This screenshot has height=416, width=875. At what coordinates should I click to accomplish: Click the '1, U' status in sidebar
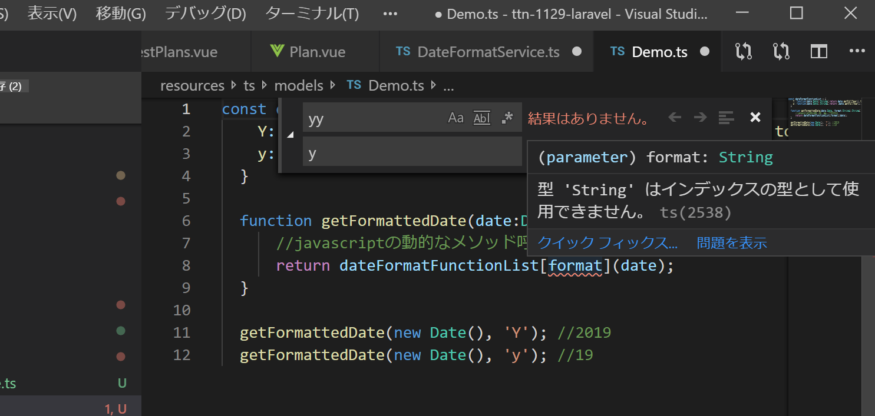[115, 408]
